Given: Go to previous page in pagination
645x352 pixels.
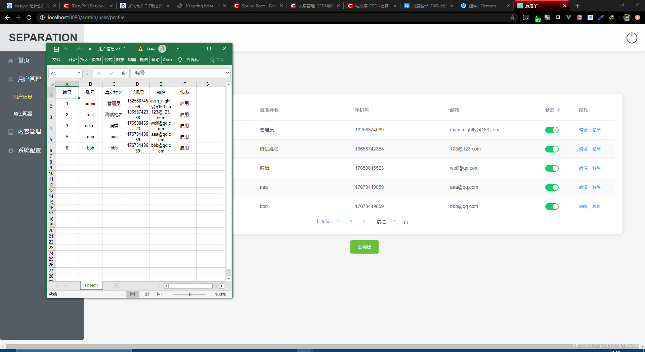Looking at the screenshot, I should point(338,222).
